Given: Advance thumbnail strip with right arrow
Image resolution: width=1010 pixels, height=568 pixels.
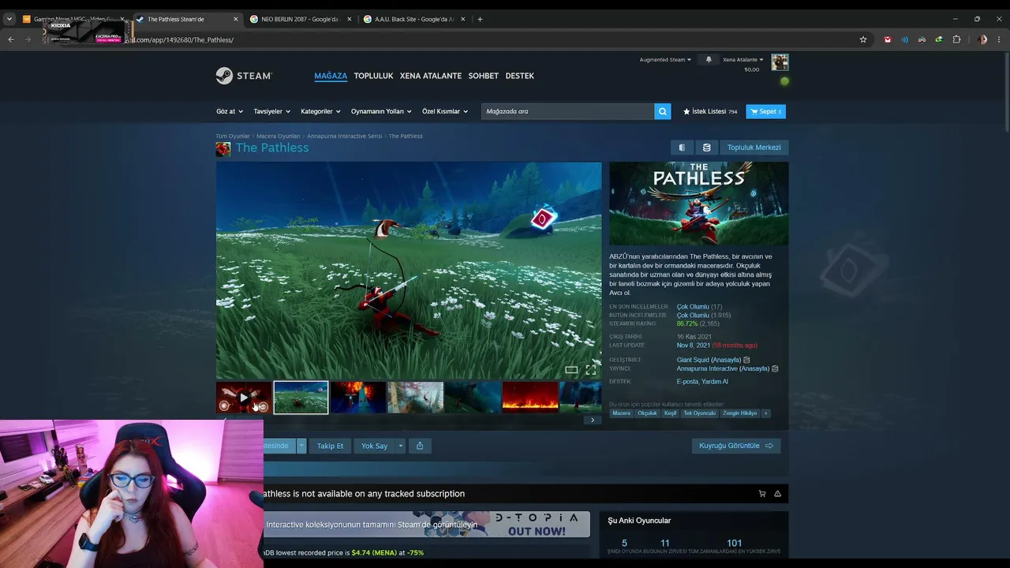Looking at the screenshot, I should 593,420.
